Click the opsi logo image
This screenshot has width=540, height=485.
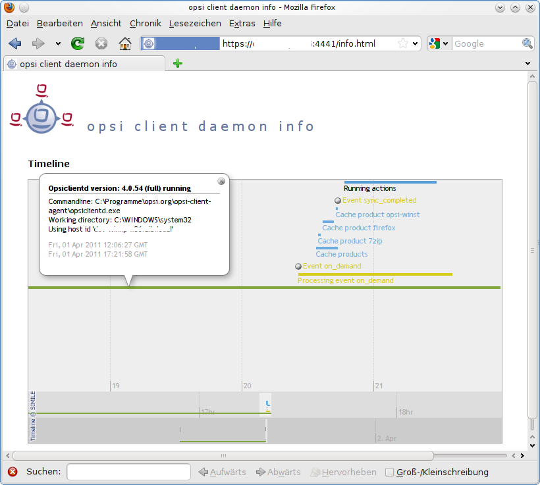pos(41,109)
